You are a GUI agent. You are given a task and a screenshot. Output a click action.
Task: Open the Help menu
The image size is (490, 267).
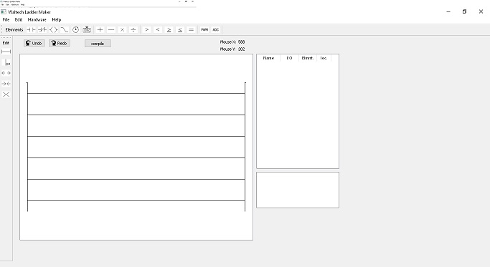click(56, 19)
